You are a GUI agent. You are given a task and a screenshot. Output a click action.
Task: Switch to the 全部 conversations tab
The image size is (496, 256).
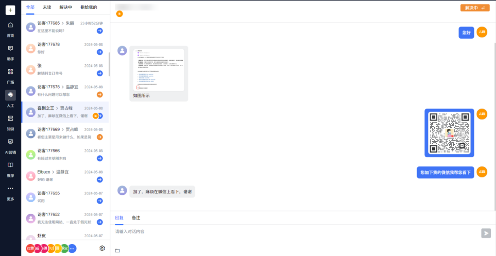(x=30, y=7)
